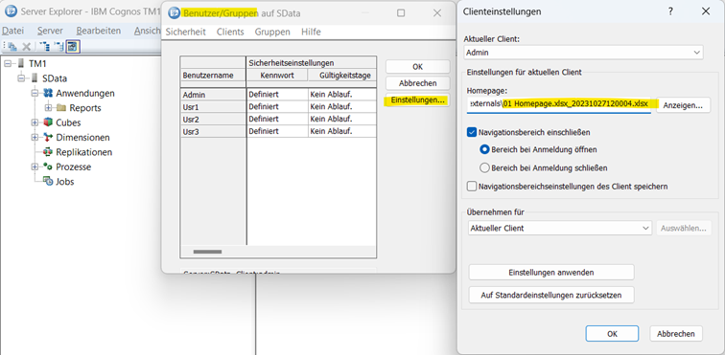Click the Replikationen icon
The height and width of the screenshot is (355, 725).
coord(48,152)
